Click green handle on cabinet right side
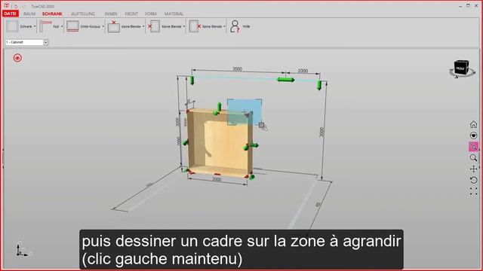The height and width of the screenshot is (271, 483). coord(254,145)
